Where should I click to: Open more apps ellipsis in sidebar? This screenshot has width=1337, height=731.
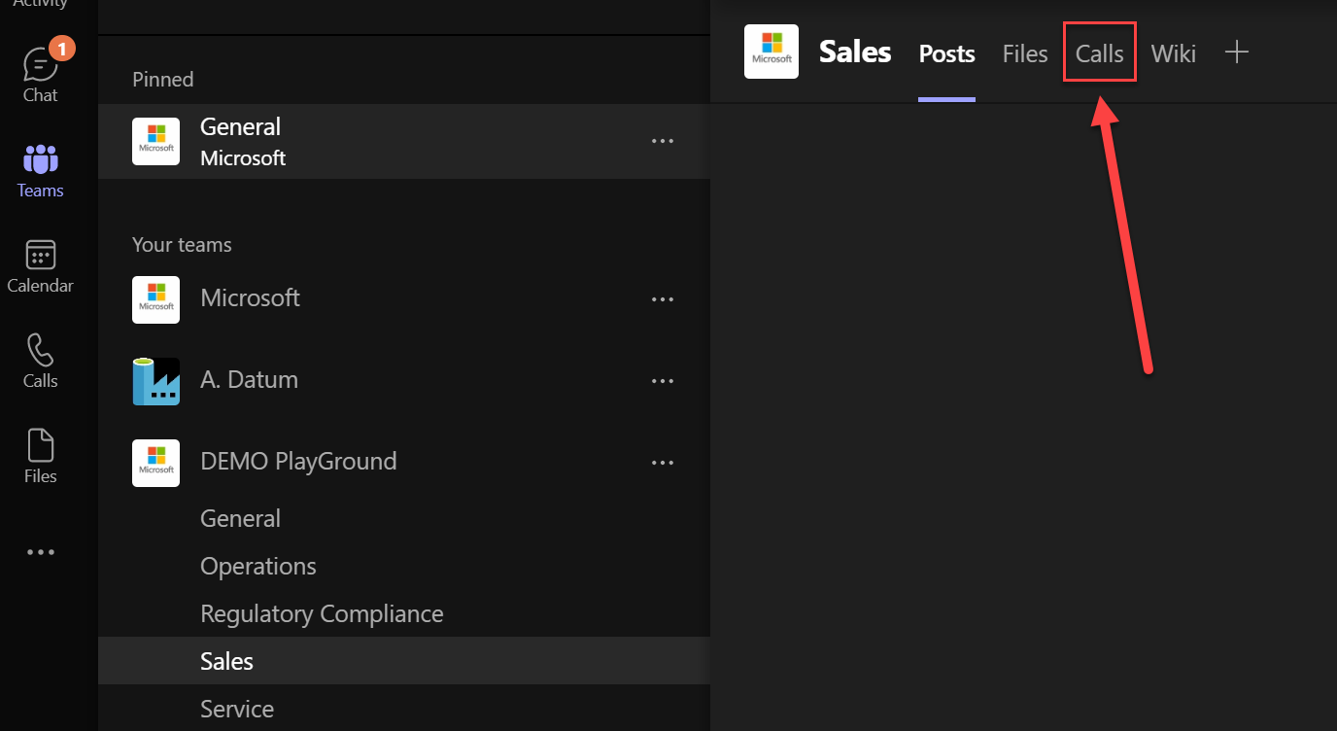pos(40,552)
